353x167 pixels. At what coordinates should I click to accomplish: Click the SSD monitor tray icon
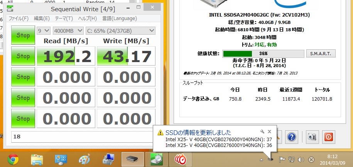click(271, 160)
